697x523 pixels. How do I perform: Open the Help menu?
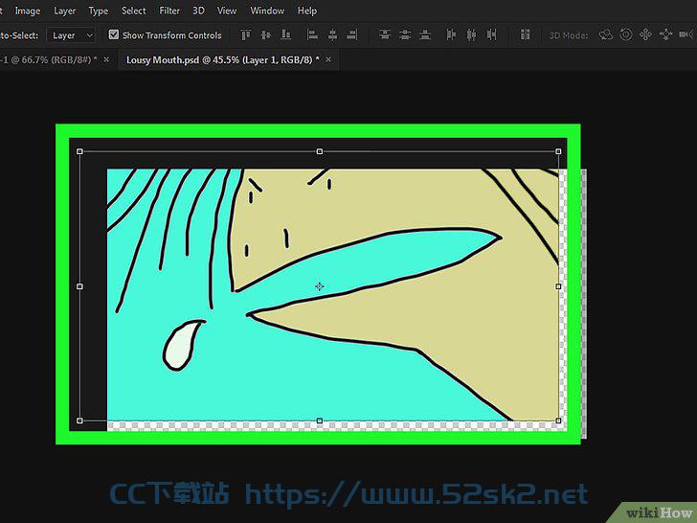[x=307, y=11]
